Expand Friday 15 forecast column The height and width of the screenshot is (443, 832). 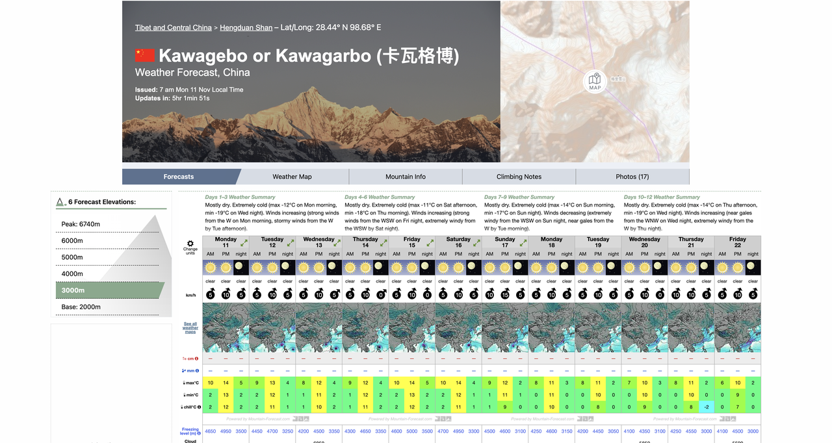(x=430, y=242)
